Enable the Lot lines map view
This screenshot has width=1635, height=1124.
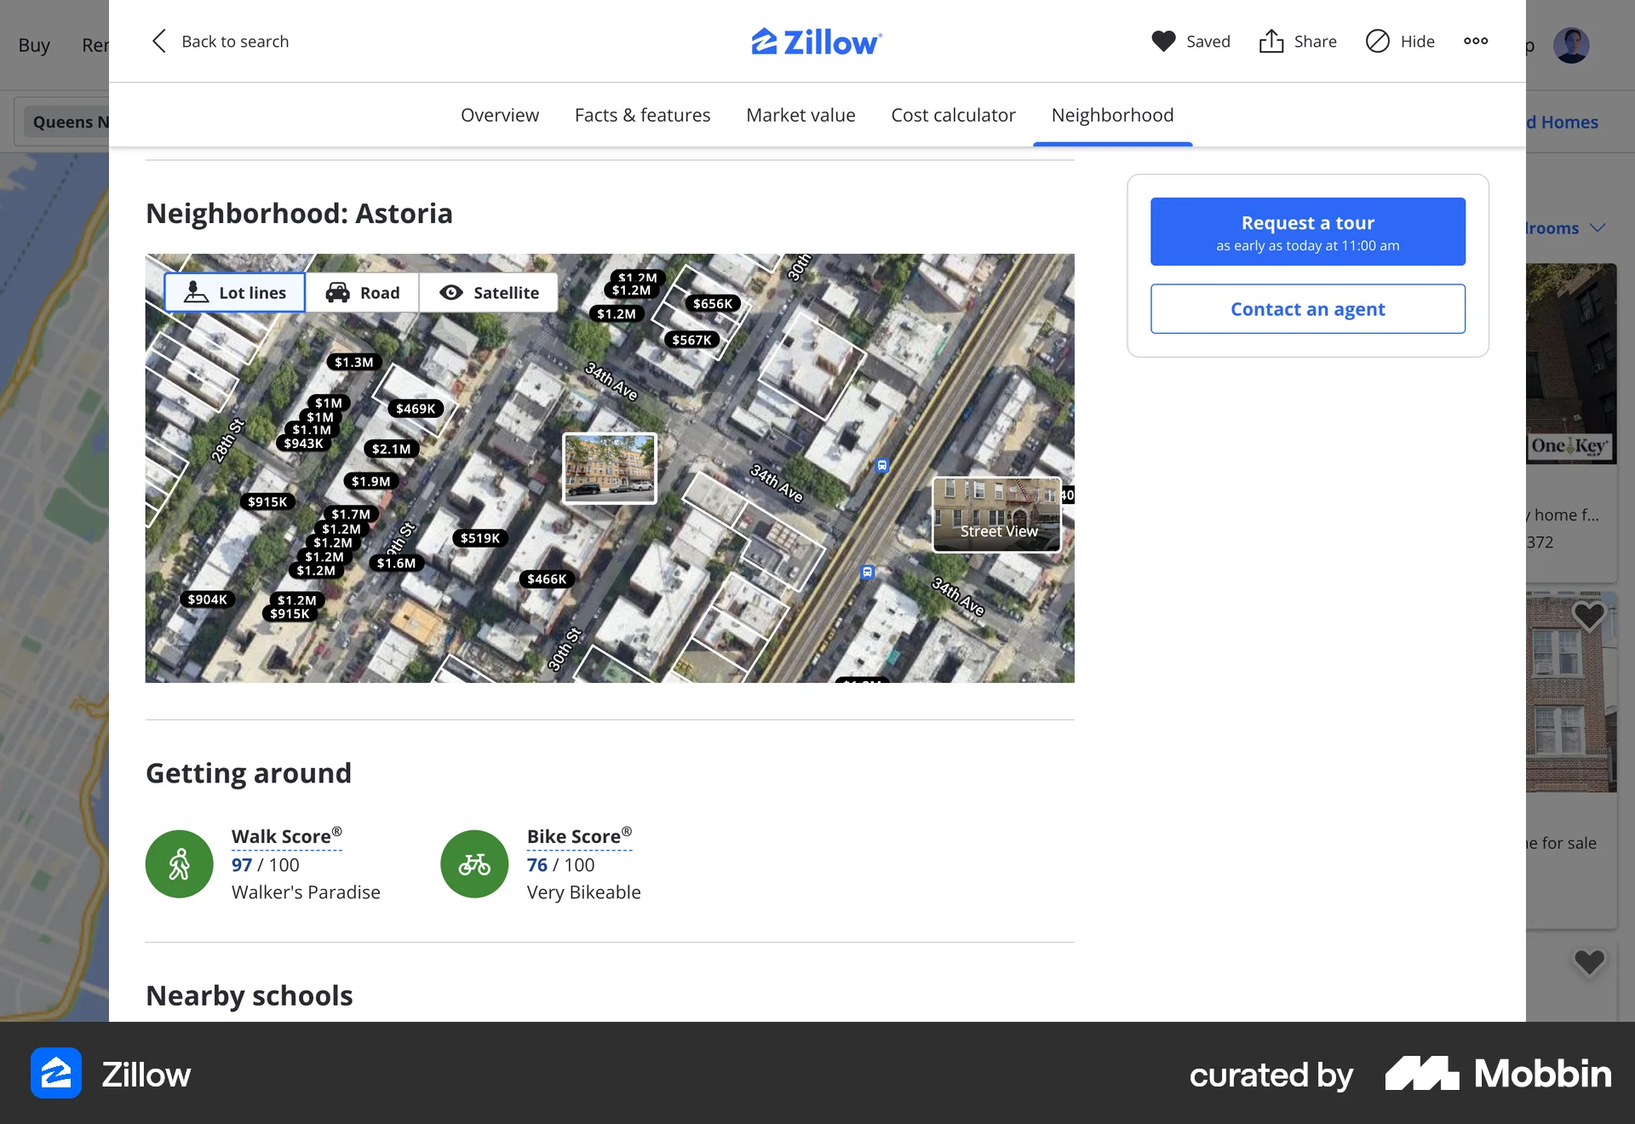[x=234, y=292]
